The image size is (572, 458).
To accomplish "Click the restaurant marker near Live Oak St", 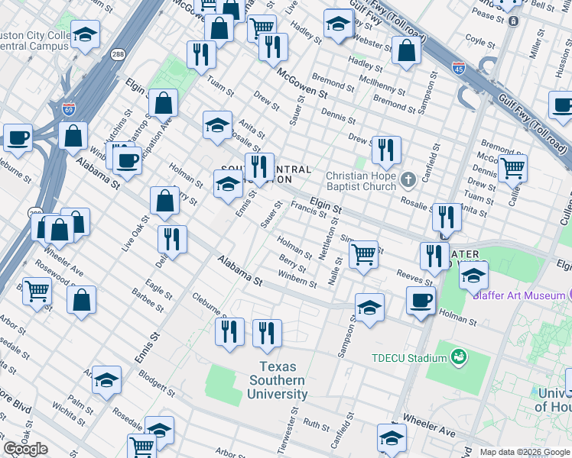I will point(172,241).
